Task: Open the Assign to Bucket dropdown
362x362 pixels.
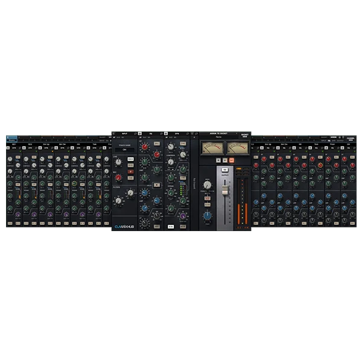Action: pyautogui.click(x=218, y=133)
